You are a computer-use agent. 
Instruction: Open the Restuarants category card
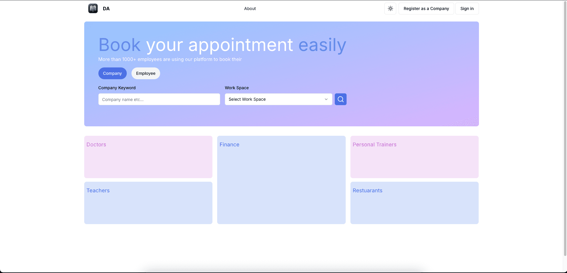[x=414, y=203]
